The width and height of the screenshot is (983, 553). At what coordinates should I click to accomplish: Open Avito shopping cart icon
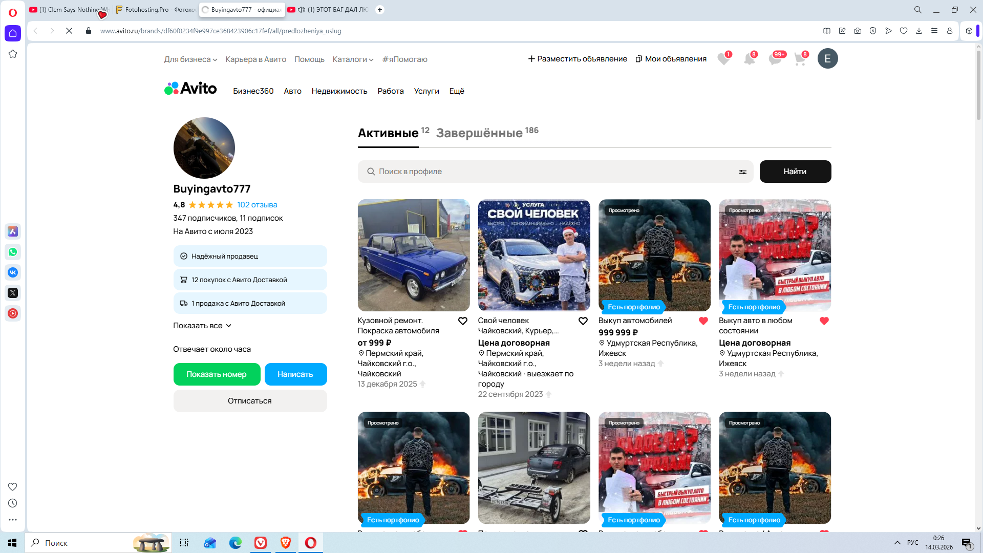click(x=800, y=59)
